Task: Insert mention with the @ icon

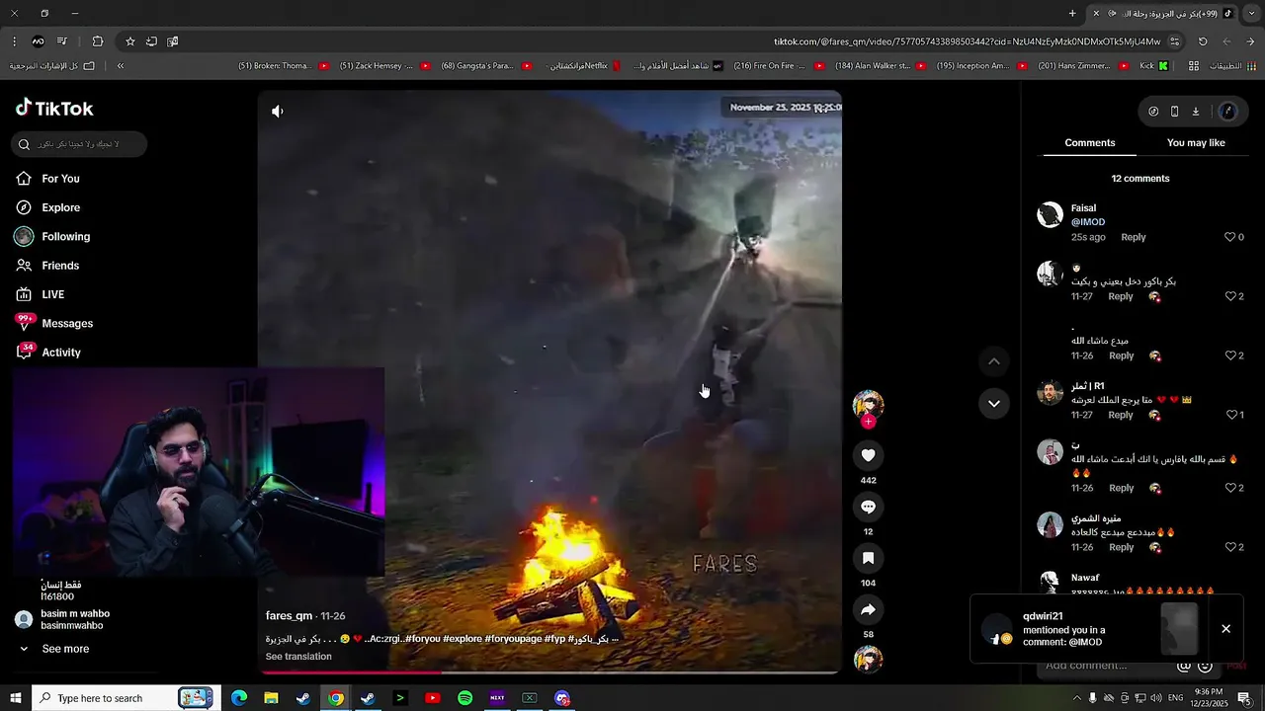Action: (x=1184, y=666)
